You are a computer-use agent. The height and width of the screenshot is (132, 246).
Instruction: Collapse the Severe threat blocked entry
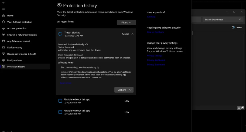(132, 34)
